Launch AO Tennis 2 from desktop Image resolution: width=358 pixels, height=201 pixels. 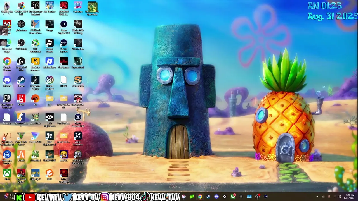point(50,8)
